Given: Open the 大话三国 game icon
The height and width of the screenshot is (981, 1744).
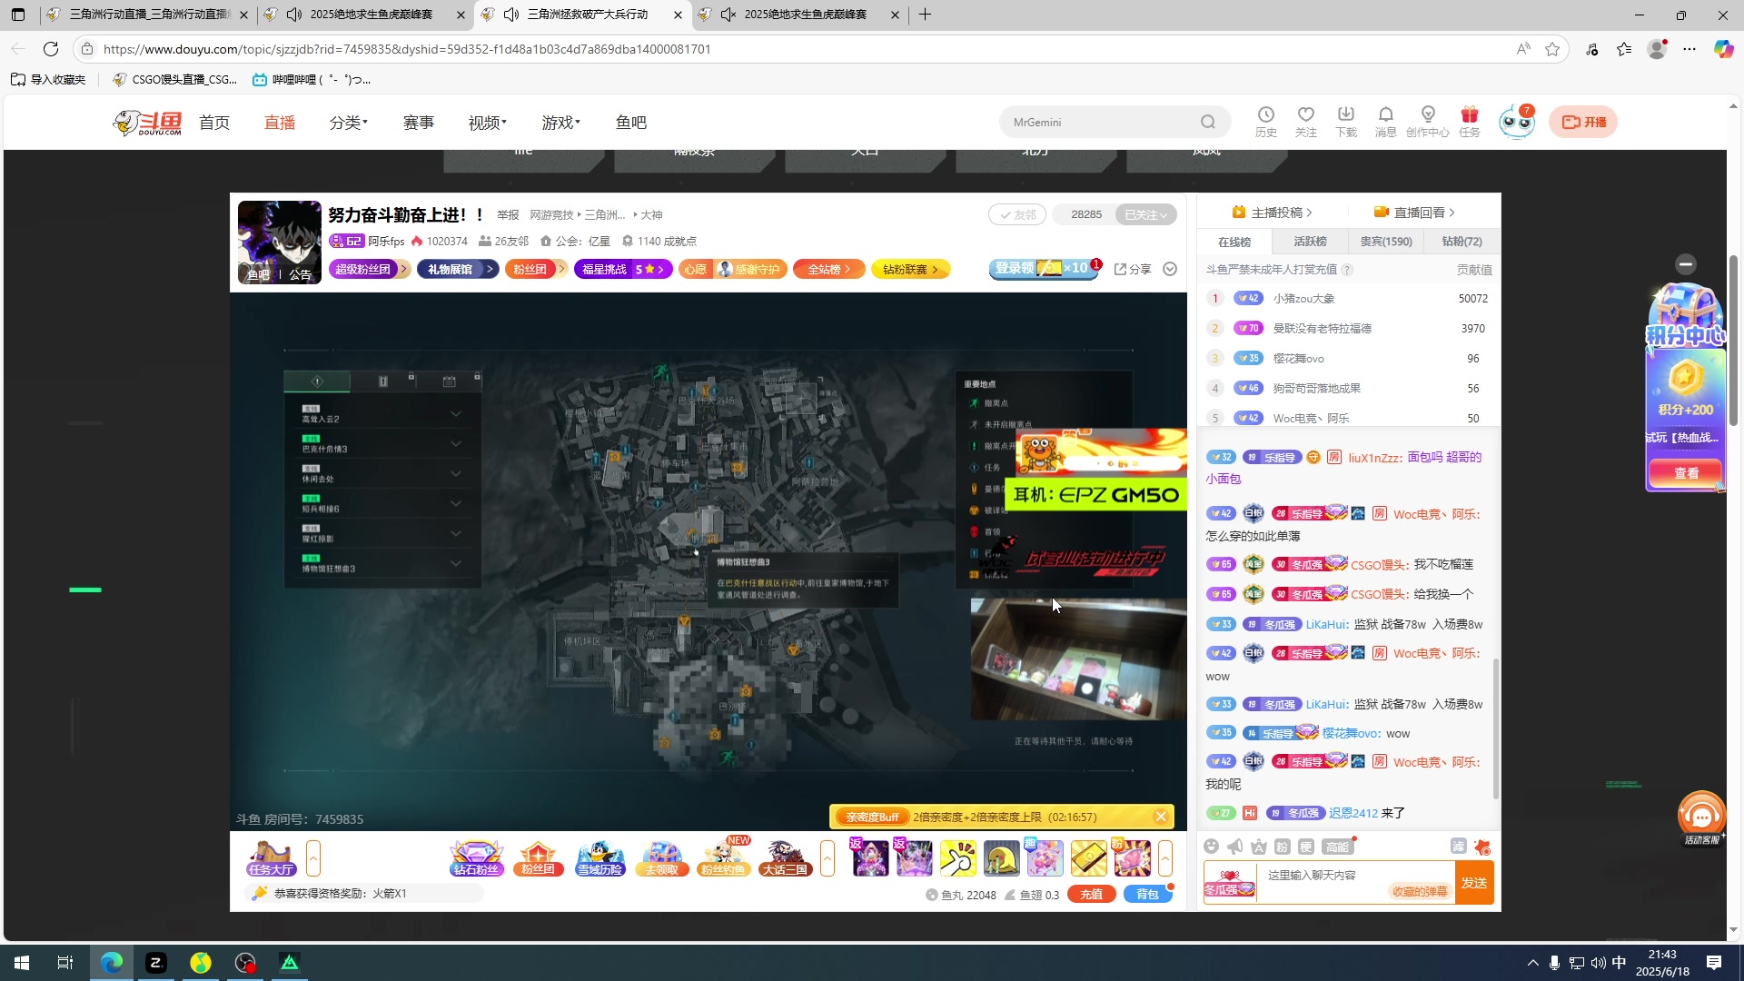Looking at the screenshot, I should click(x=785, y=858).
